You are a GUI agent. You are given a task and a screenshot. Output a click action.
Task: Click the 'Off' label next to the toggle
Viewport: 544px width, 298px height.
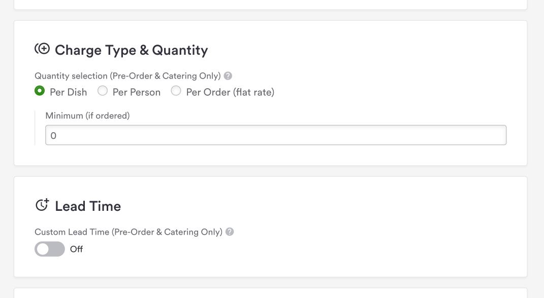coord(76,249)
